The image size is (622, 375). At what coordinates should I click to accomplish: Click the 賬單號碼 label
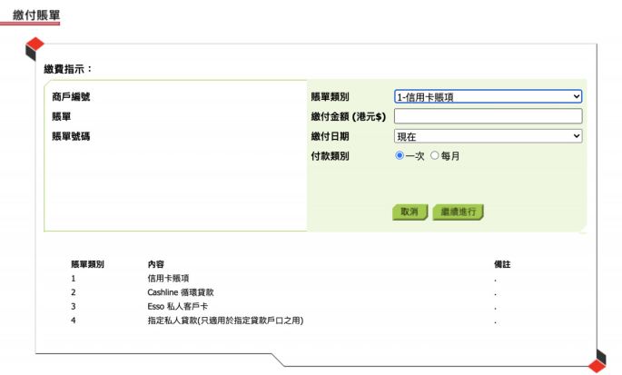[71, 136]
